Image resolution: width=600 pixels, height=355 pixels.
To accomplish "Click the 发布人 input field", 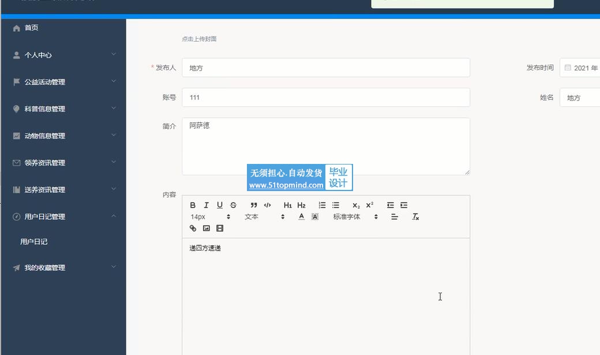I will (x=326, y=68).
